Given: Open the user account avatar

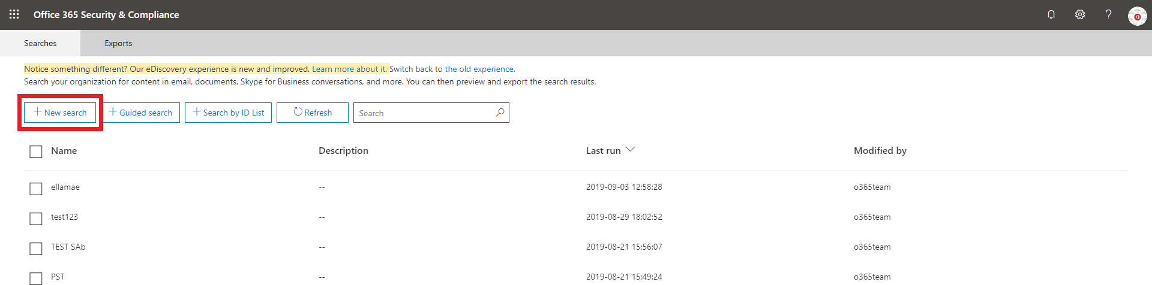Looking at the screenshot, I should (1137, 16).
